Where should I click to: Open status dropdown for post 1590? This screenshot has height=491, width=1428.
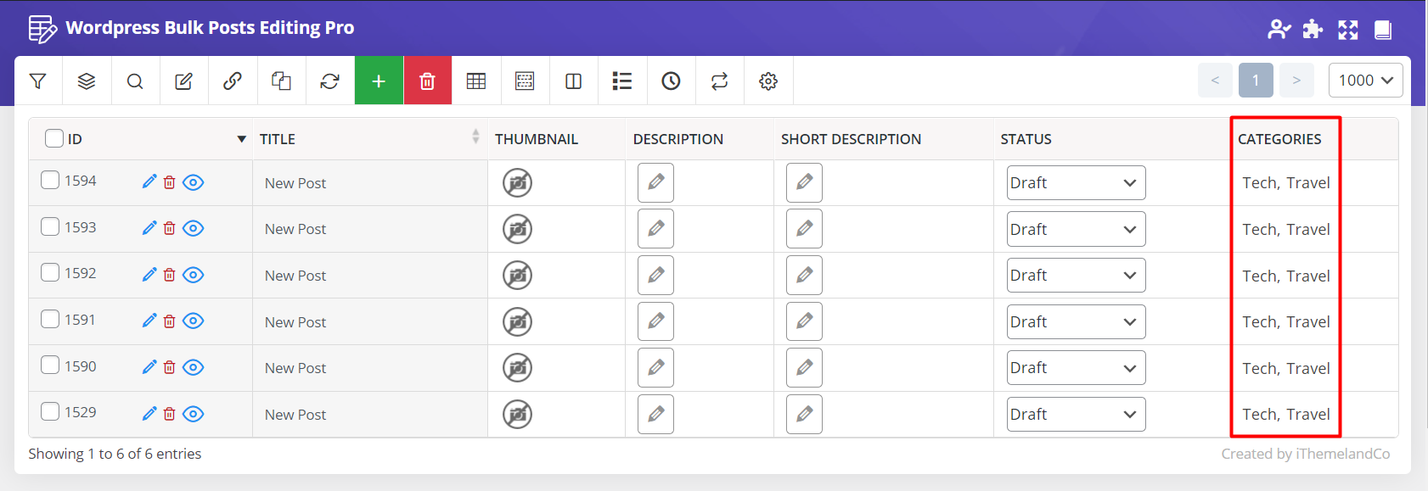tap(1076, 368)
